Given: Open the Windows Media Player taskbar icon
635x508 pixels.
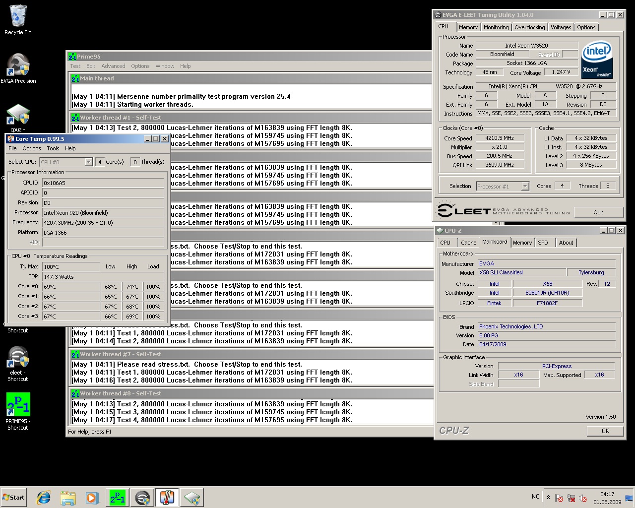Looking at the screenshot, I should pos(92,498).
